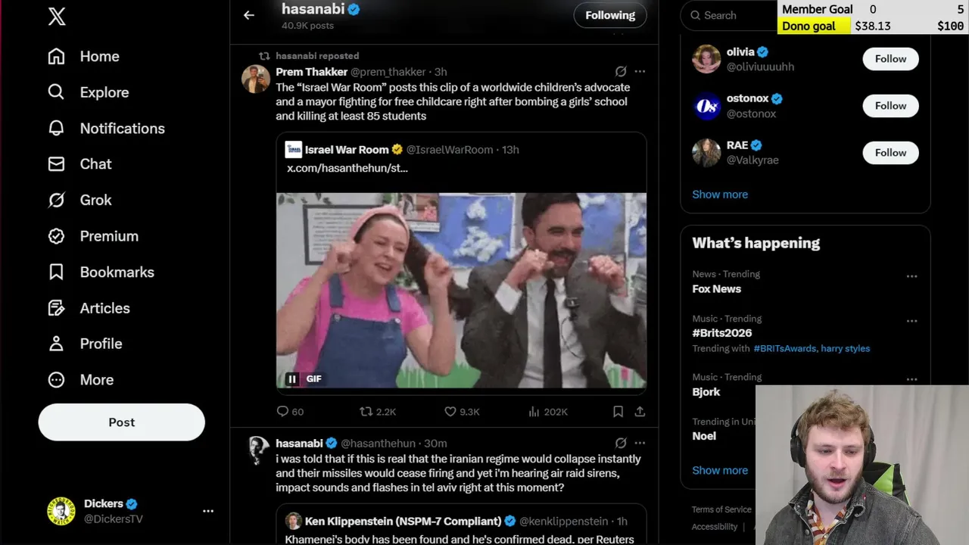The height and width of the screenshot is (545, 969).
Task: Click the #BRITsAwards hashtag link
Action: [x=785, y=349]
